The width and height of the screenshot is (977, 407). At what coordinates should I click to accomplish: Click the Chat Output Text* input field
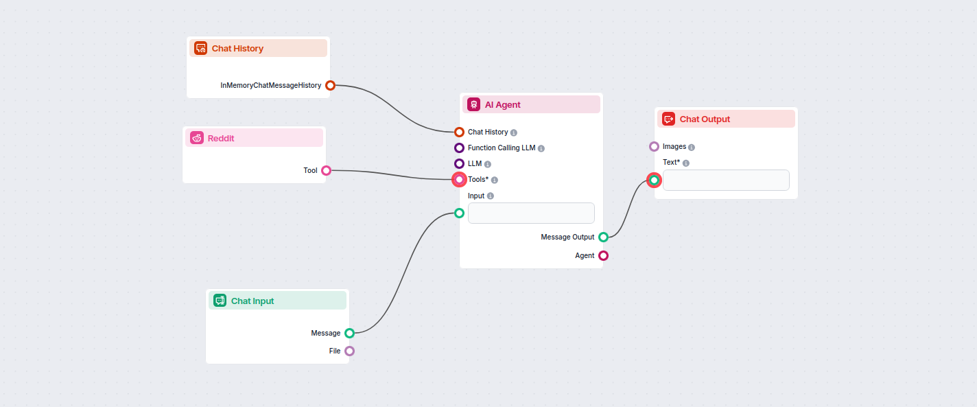coord(726,180)
